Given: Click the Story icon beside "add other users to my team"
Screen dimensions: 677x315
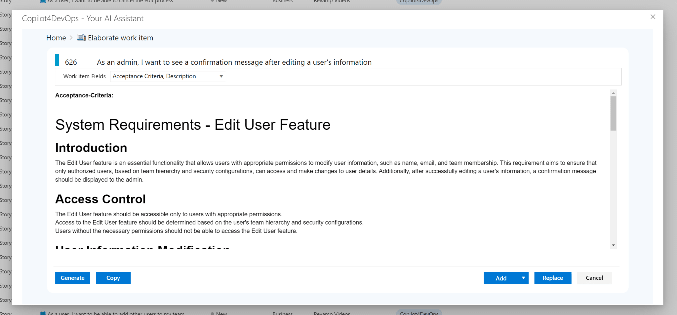Looking at the screenshot, I should [43, 313].
